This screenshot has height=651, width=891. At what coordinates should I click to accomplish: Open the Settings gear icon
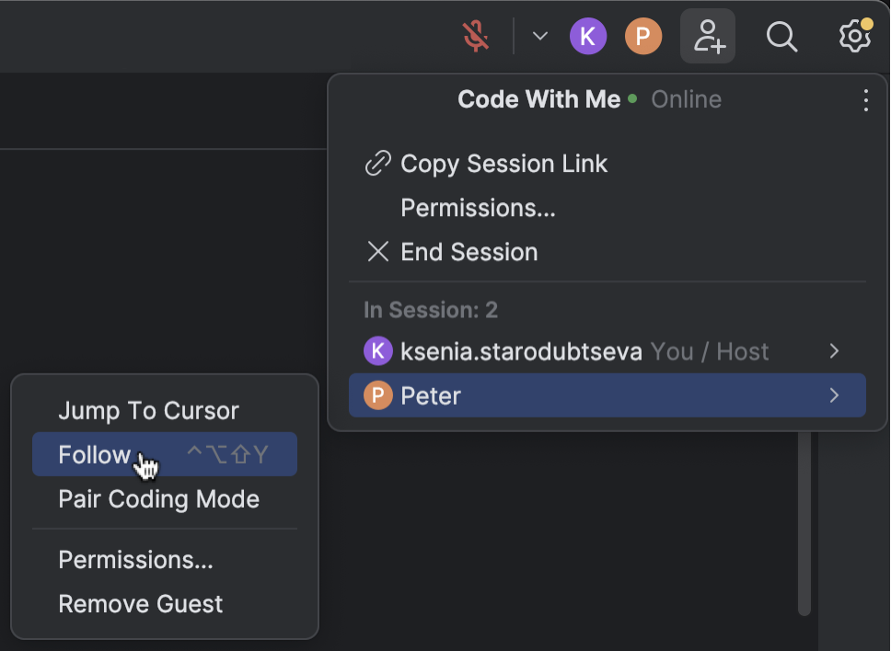pyautogui.click(x=854, y=36)
